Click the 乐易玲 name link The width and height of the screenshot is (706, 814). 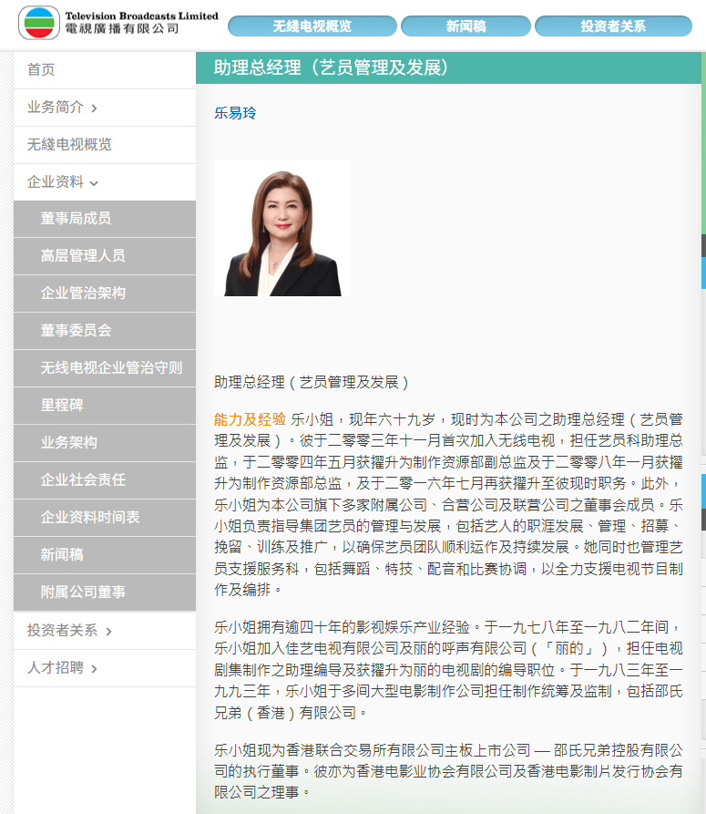tap(235, 113)
